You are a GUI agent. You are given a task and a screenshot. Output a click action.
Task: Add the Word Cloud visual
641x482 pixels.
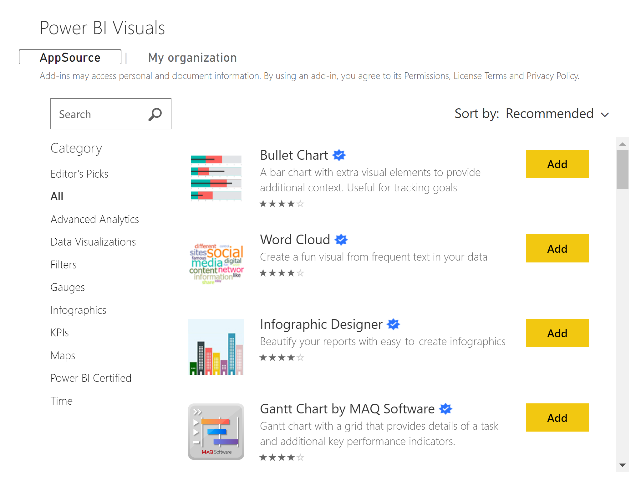(557, 248)
